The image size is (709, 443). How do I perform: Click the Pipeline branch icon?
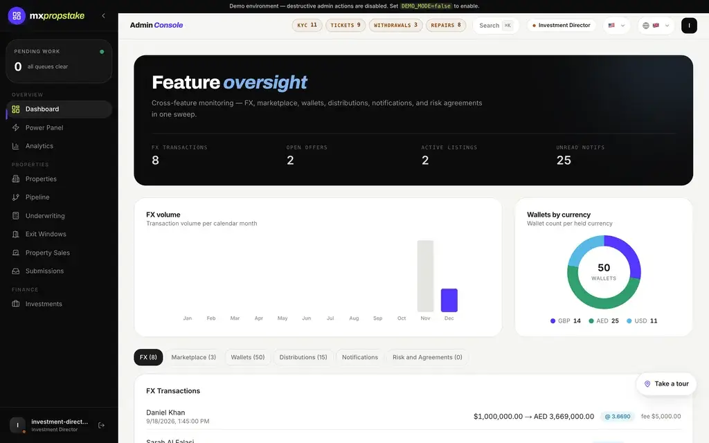point(16,197)
